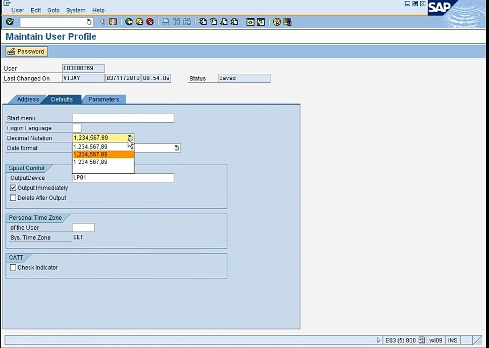Click the change date 03/11/2010

point(123,78)
